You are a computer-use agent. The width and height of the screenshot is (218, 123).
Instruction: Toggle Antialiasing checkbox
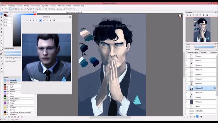coord(46,9)
